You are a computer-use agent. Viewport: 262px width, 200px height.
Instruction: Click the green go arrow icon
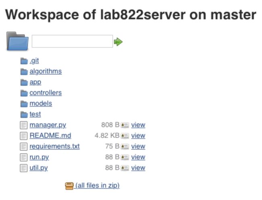click(118, 42)
